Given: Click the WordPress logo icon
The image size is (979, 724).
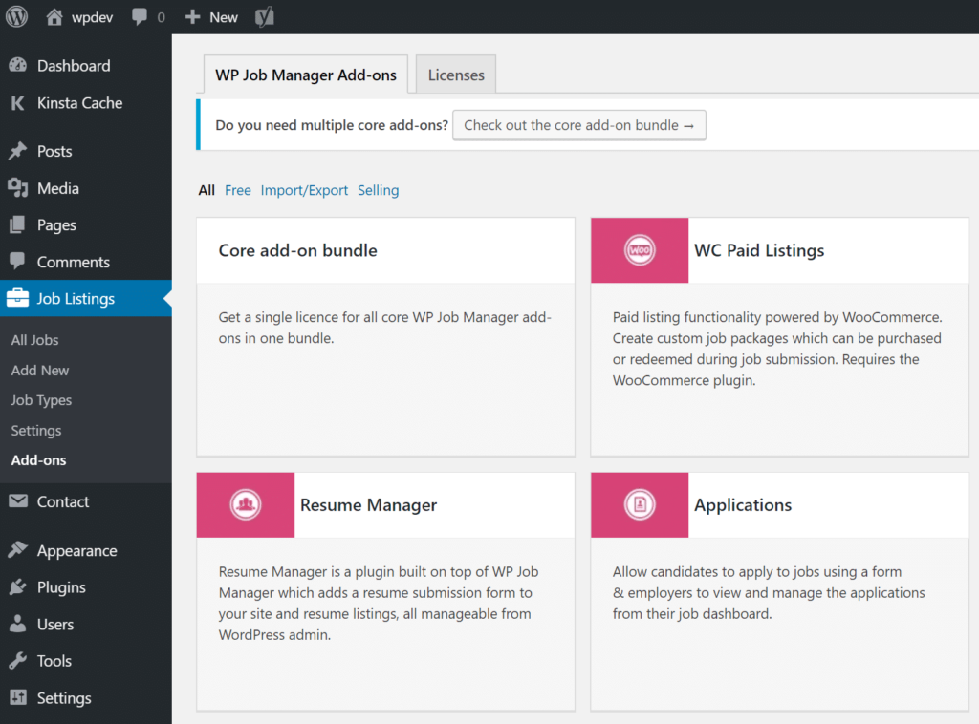Looking at the screenshot, I should [16, 16].
